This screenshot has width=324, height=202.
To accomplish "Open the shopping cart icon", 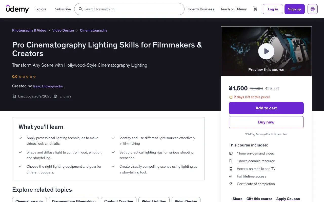I will point(255,9).
